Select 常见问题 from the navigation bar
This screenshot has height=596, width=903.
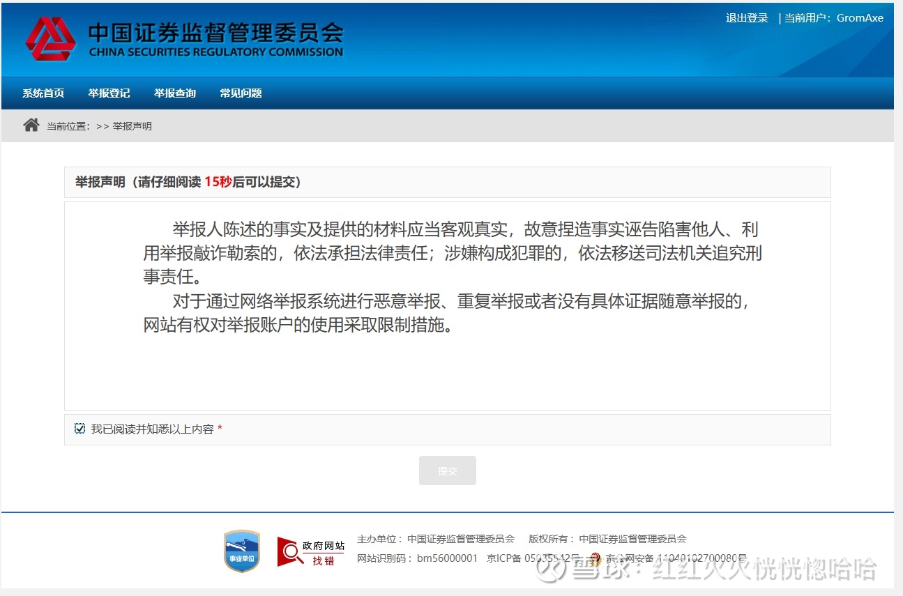(240, 93)
